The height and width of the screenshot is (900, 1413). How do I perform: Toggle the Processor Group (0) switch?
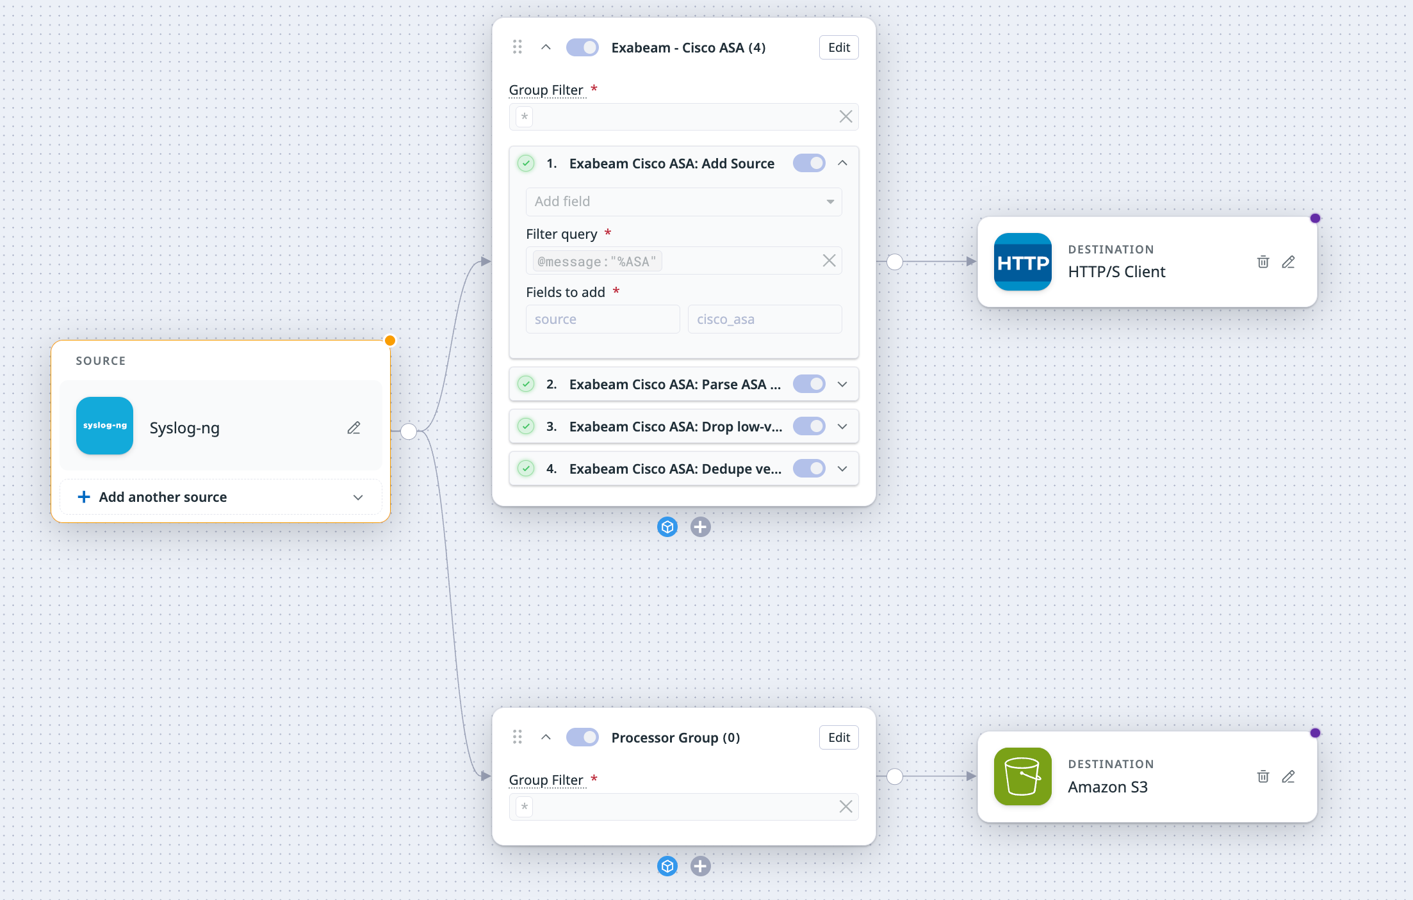582,737
